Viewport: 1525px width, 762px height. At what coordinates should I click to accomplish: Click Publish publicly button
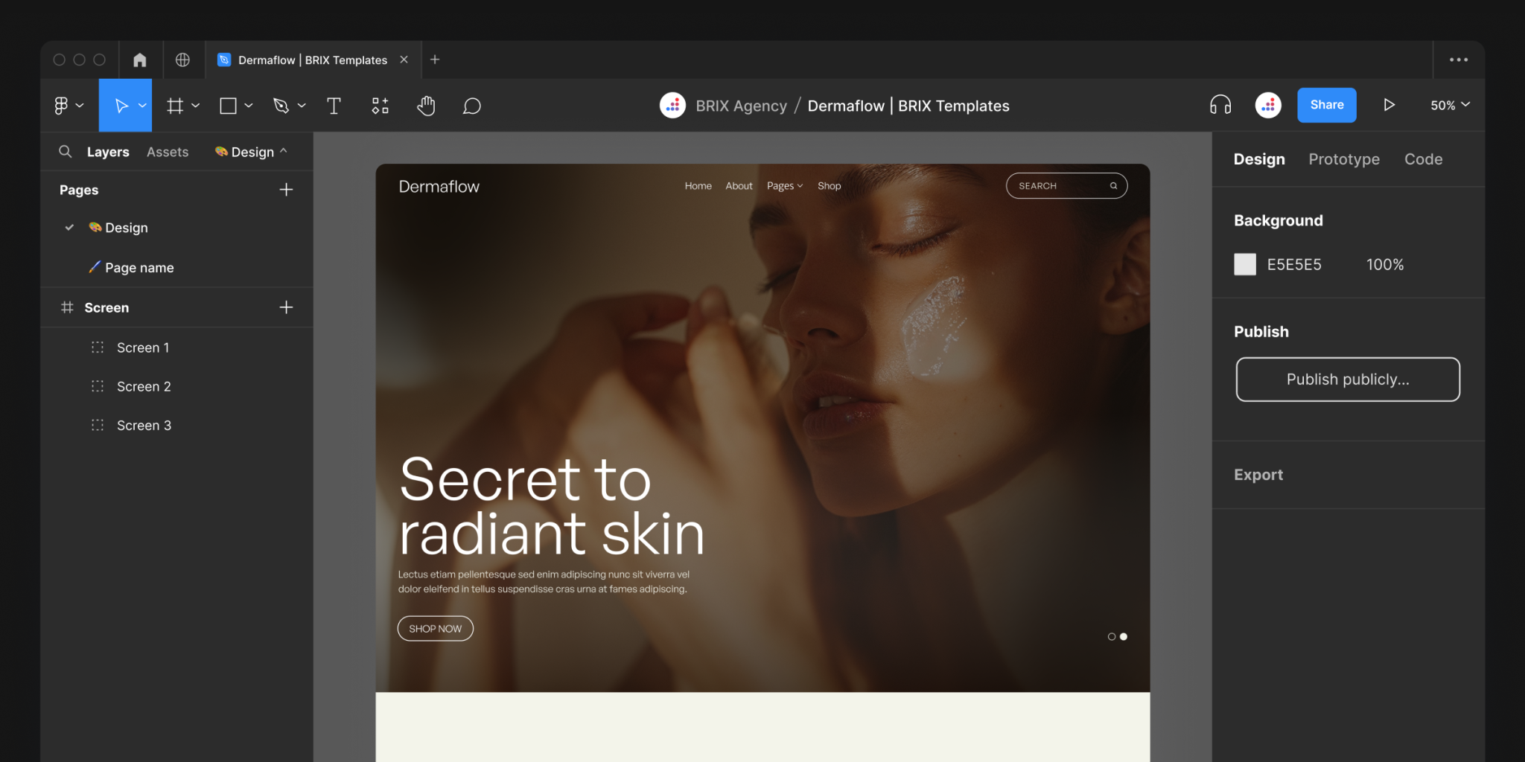[1347, 380]
